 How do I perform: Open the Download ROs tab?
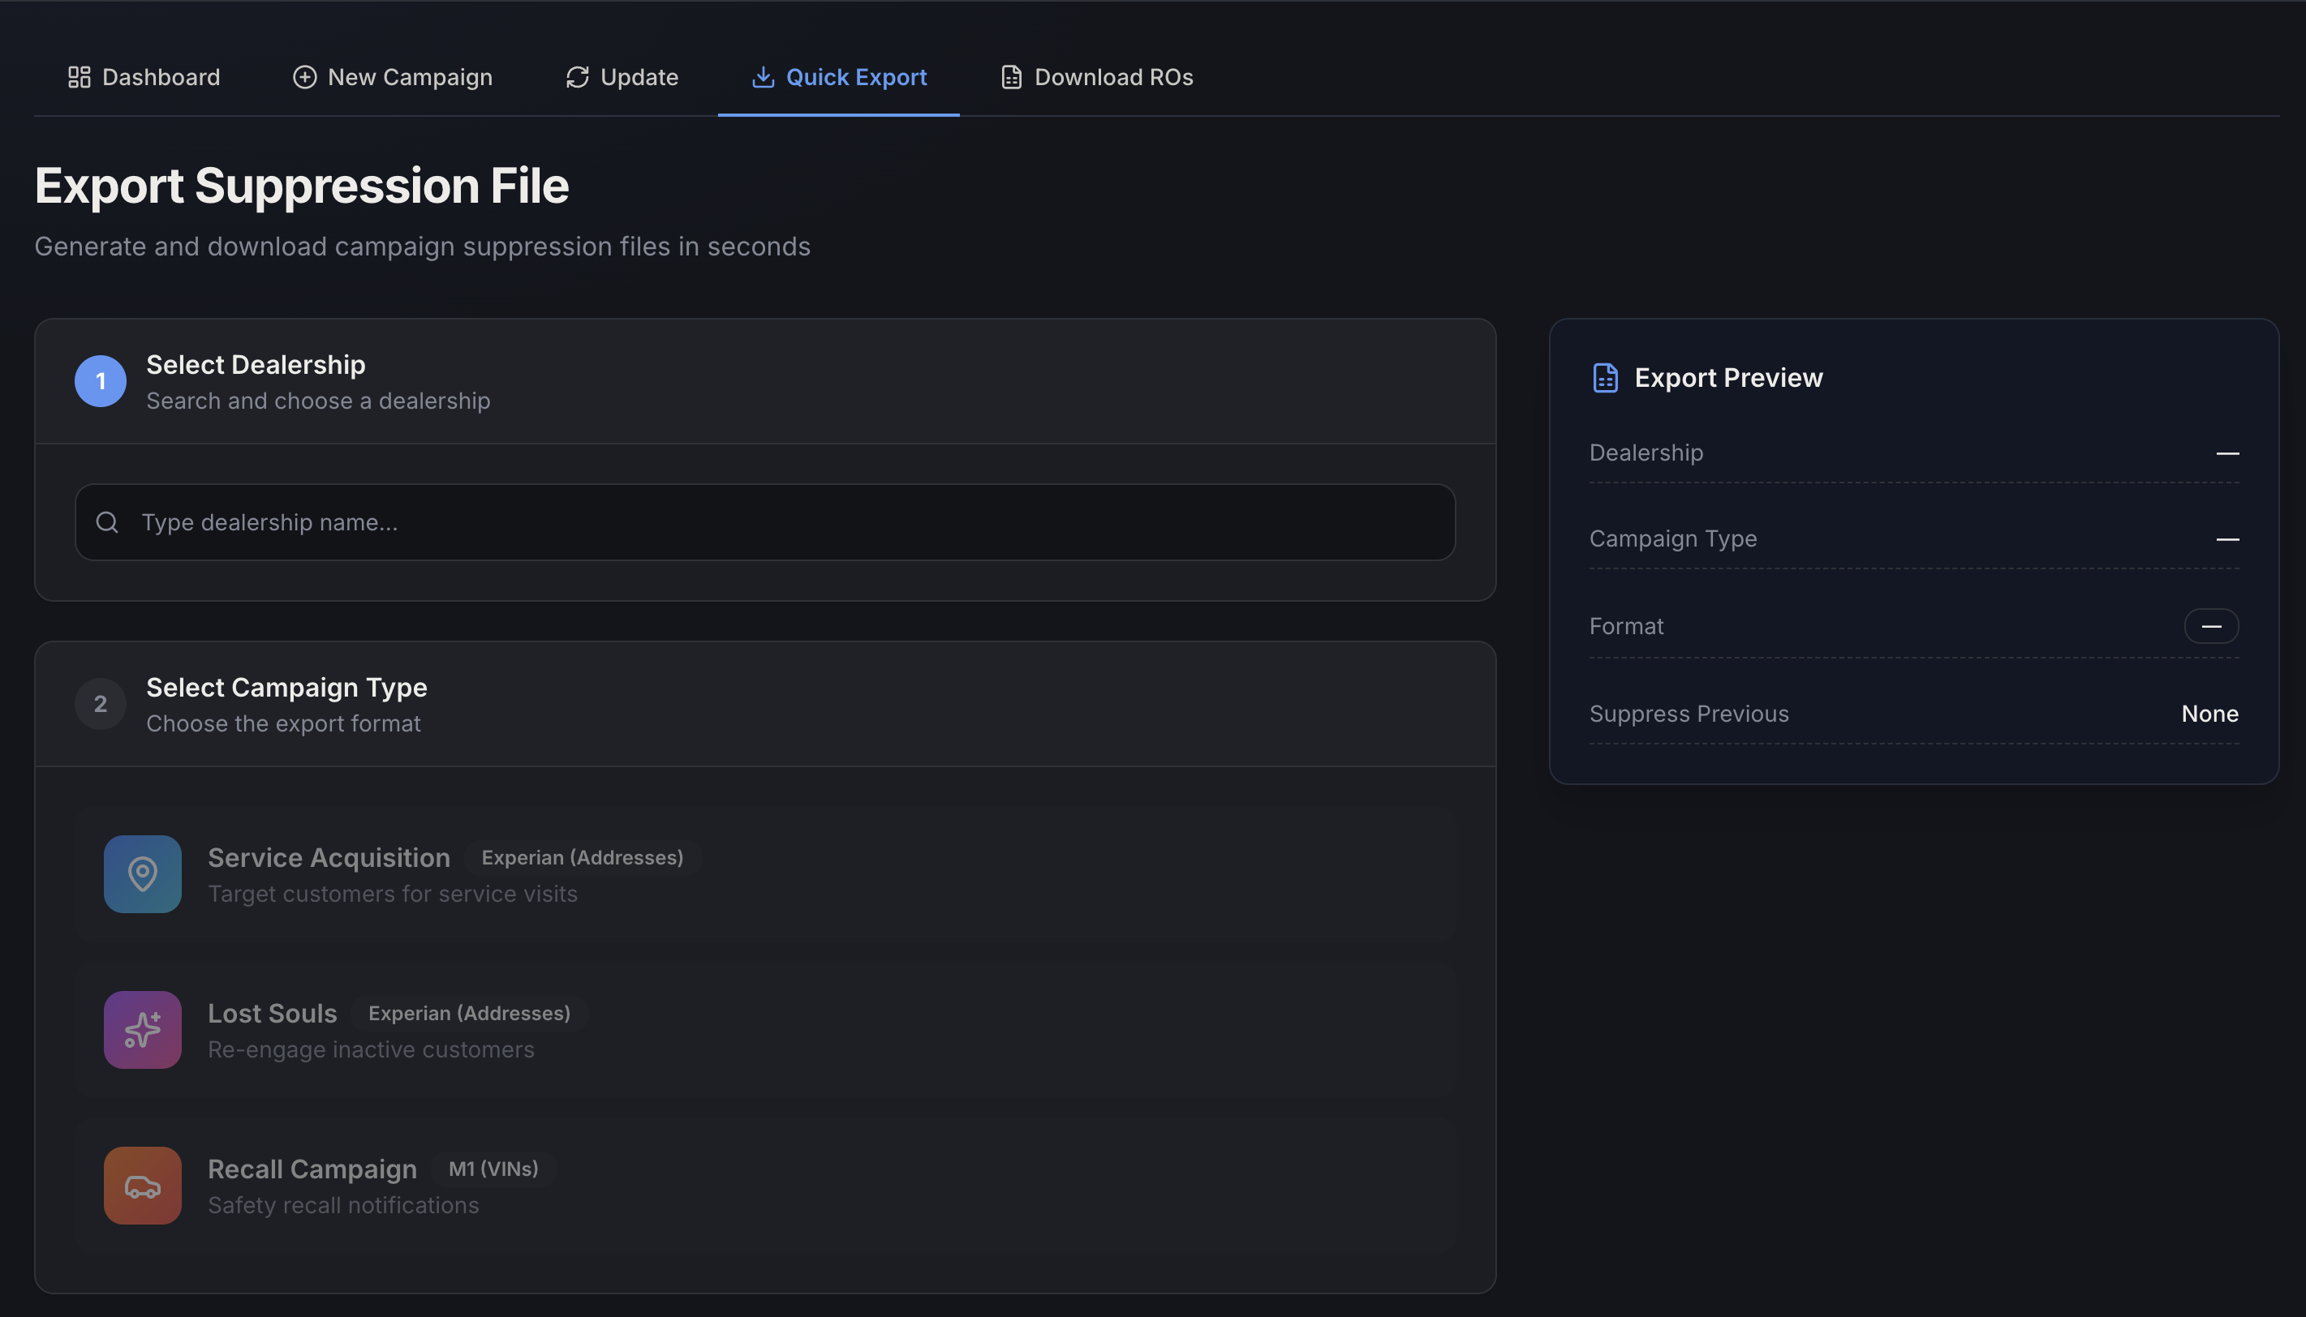[1097, 77]
